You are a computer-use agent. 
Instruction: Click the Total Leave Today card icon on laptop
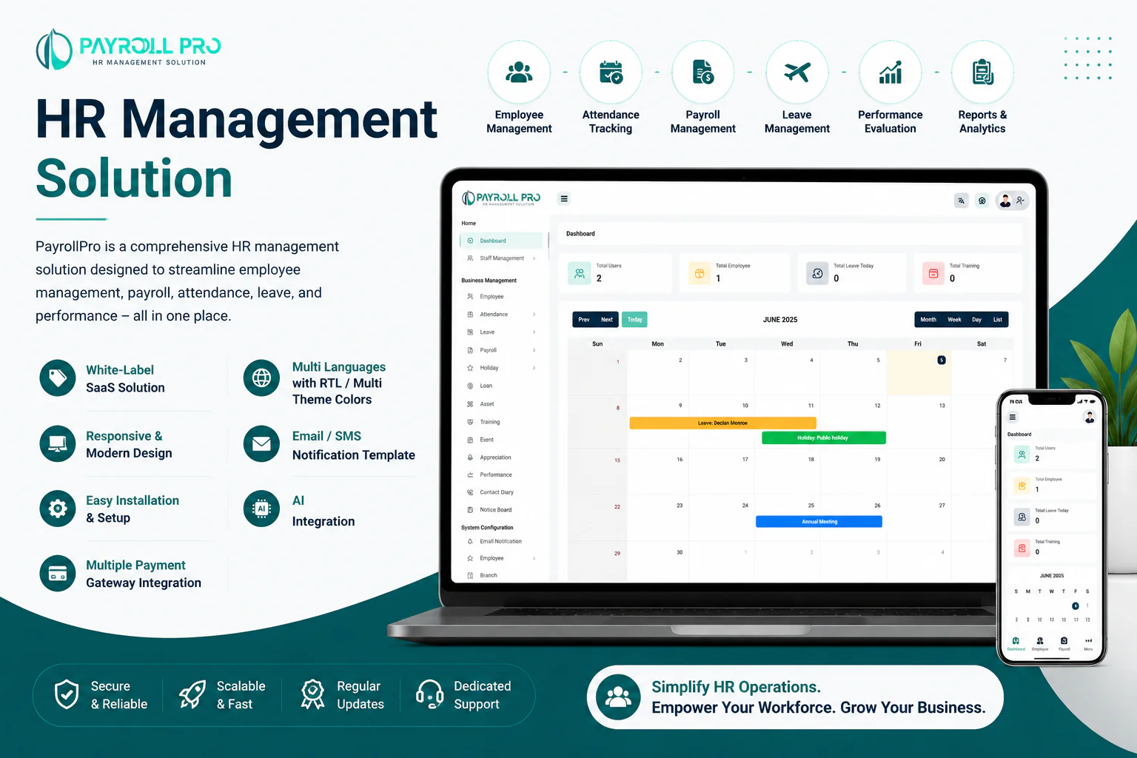(x=817, y=273)
